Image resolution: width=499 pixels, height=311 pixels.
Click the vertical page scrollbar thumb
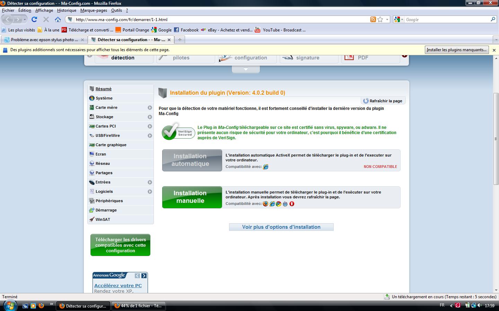click(496, 139)
